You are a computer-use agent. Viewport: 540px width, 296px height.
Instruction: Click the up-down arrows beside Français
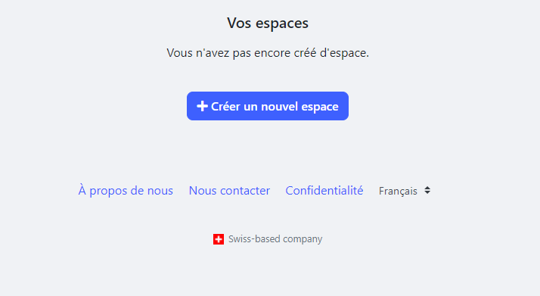tap(427, 190)
